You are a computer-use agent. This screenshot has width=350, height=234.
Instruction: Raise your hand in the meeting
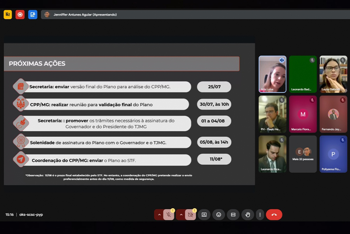pos(248,215)
